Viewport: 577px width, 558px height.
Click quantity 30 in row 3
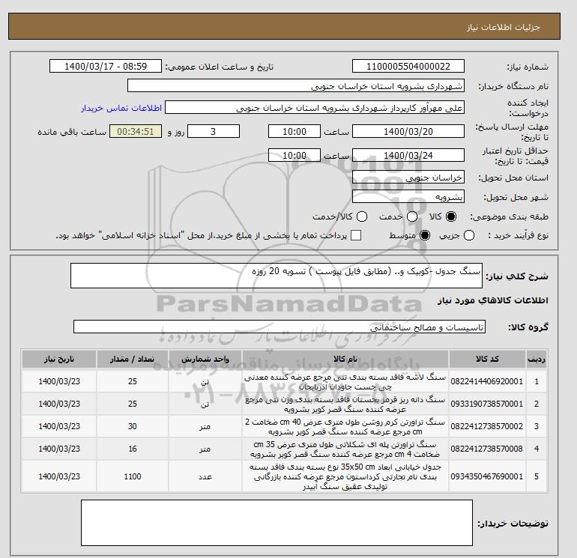pos(133,426)
